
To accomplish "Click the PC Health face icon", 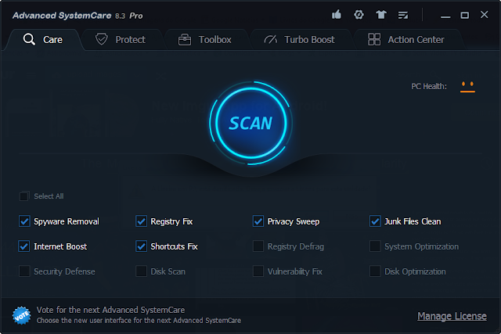I will pyautogui.click(x=467, y=87).
